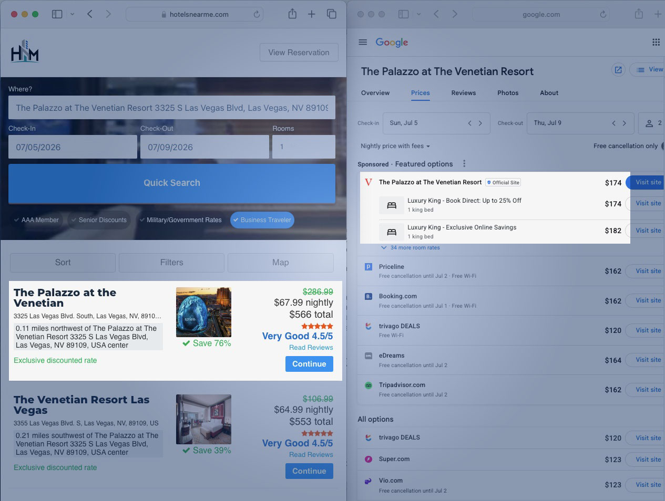This screenshot has height=501, width=665.
Task: Reload the google.com page
Action: 603,14
